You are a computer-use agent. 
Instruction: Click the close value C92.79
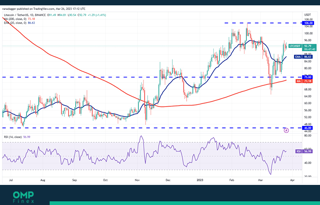click(x=81, y=15)
